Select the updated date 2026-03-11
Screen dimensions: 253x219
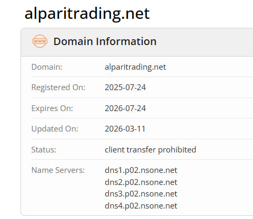125,129
